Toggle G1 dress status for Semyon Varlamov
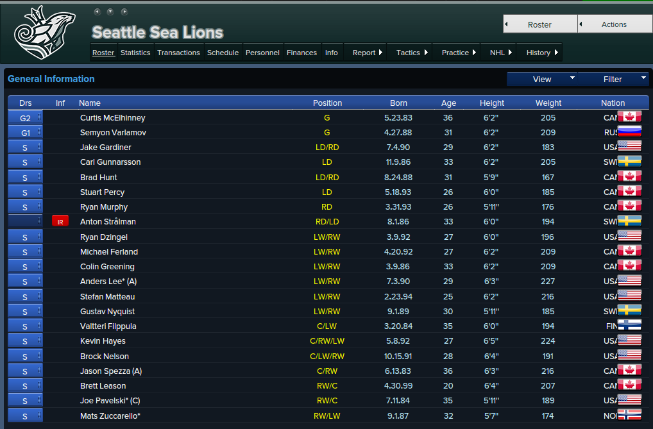Screen dimensions: 653x429 (25, 133)
